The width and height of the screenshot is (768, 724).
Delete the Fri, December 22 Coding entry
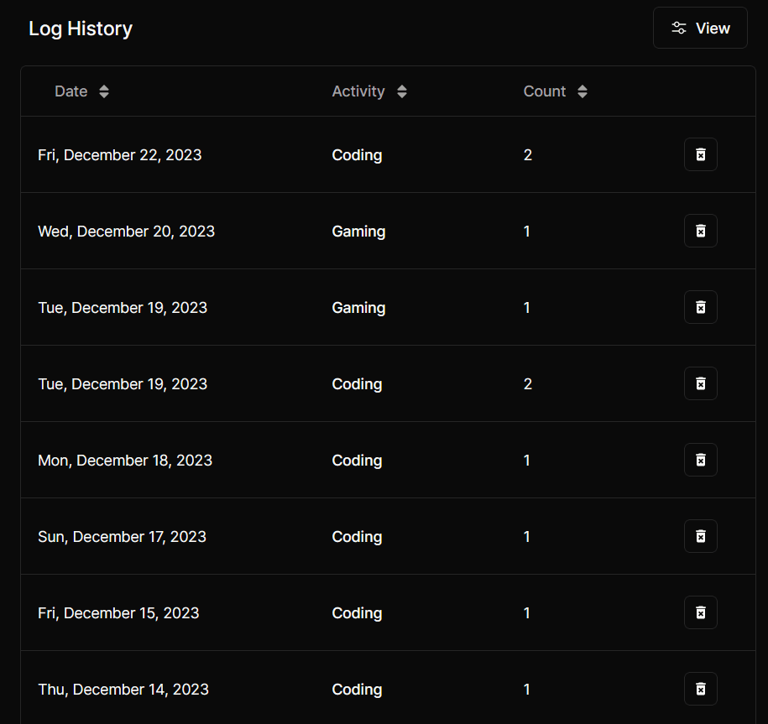(700, 154)
